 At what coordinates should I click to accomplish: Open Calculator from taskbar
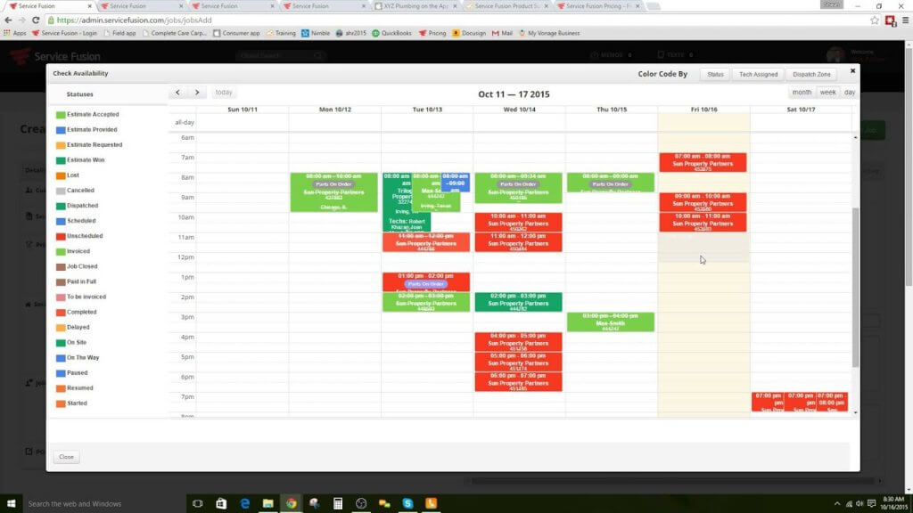tap(338, 504)
